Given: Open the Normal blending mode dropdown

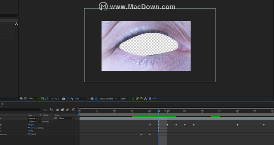Looking at the screenshot, I should click(33, 118).
